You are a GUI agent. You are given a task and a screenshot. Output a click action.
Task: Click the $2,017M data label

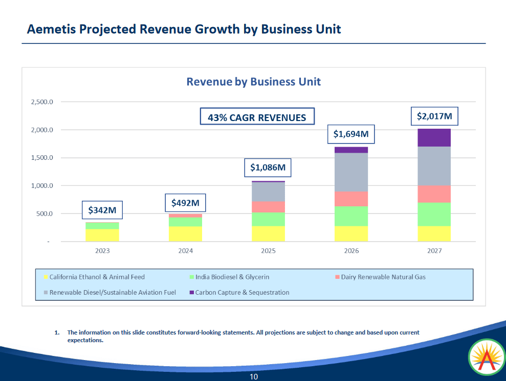tap(434, 116)
